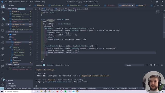Create a new terminal with plus icon

coord(147,65)
